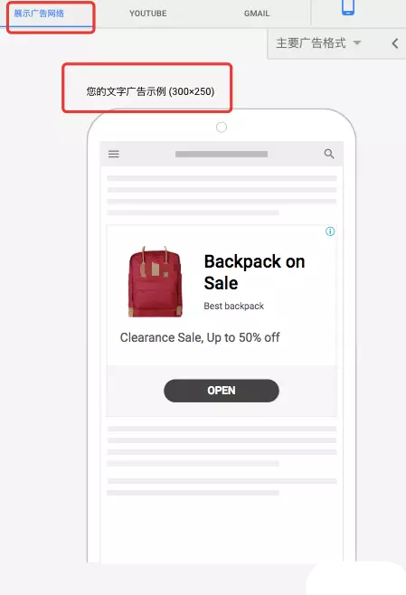The image size is (406, 595).
Task: Click the phone's front camera circle
Action: click(222, 127)
